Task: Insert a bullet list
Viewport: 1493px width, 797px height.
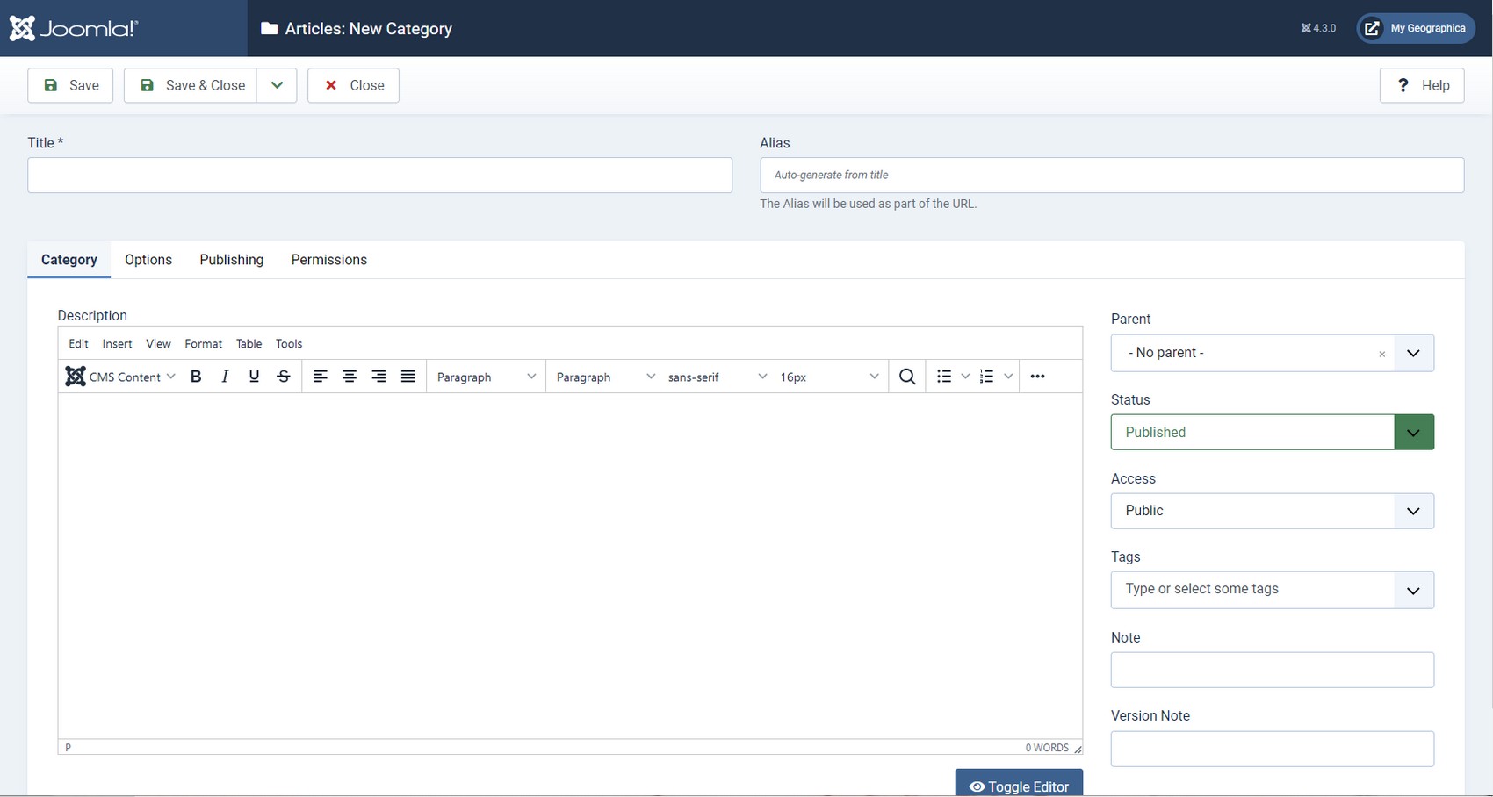Action: [x=944, y=377]
